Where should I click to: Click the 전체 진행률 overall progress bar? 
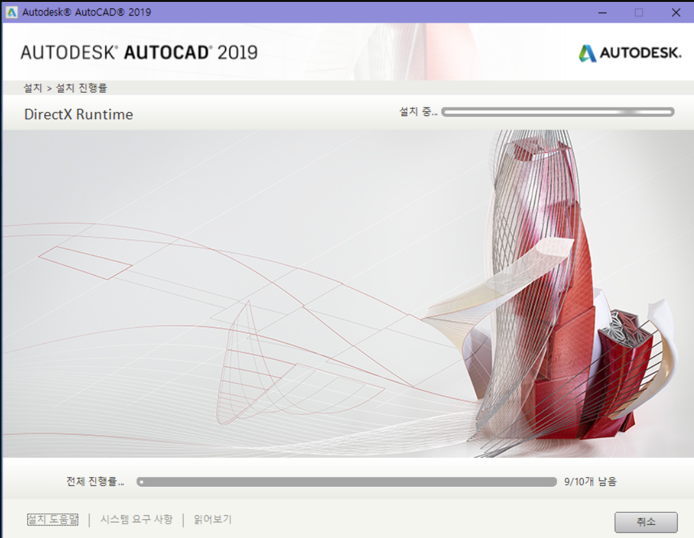(x=347, y=482)
